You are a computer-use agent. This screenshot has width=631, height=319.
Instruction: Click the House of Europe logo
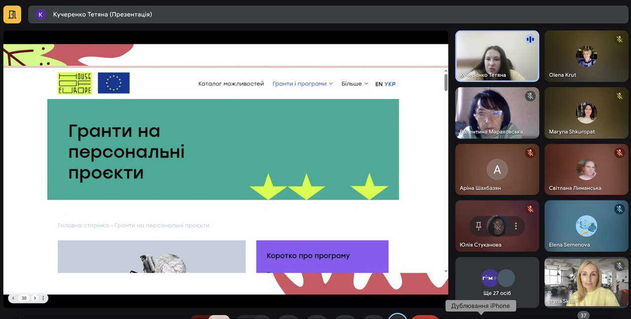tap(74, 83)
